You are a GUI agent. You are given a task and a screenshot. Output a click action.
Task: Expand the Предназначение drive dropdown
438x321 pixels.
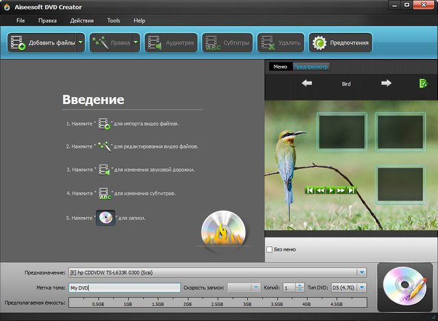pos(361,273)
